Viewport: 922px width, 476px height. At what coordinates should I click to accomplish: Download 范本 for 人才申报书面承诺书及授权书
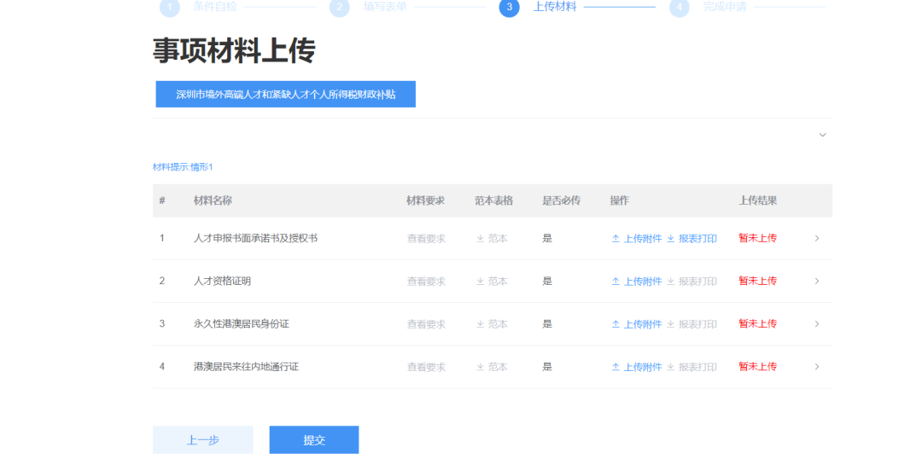[493, 239]
